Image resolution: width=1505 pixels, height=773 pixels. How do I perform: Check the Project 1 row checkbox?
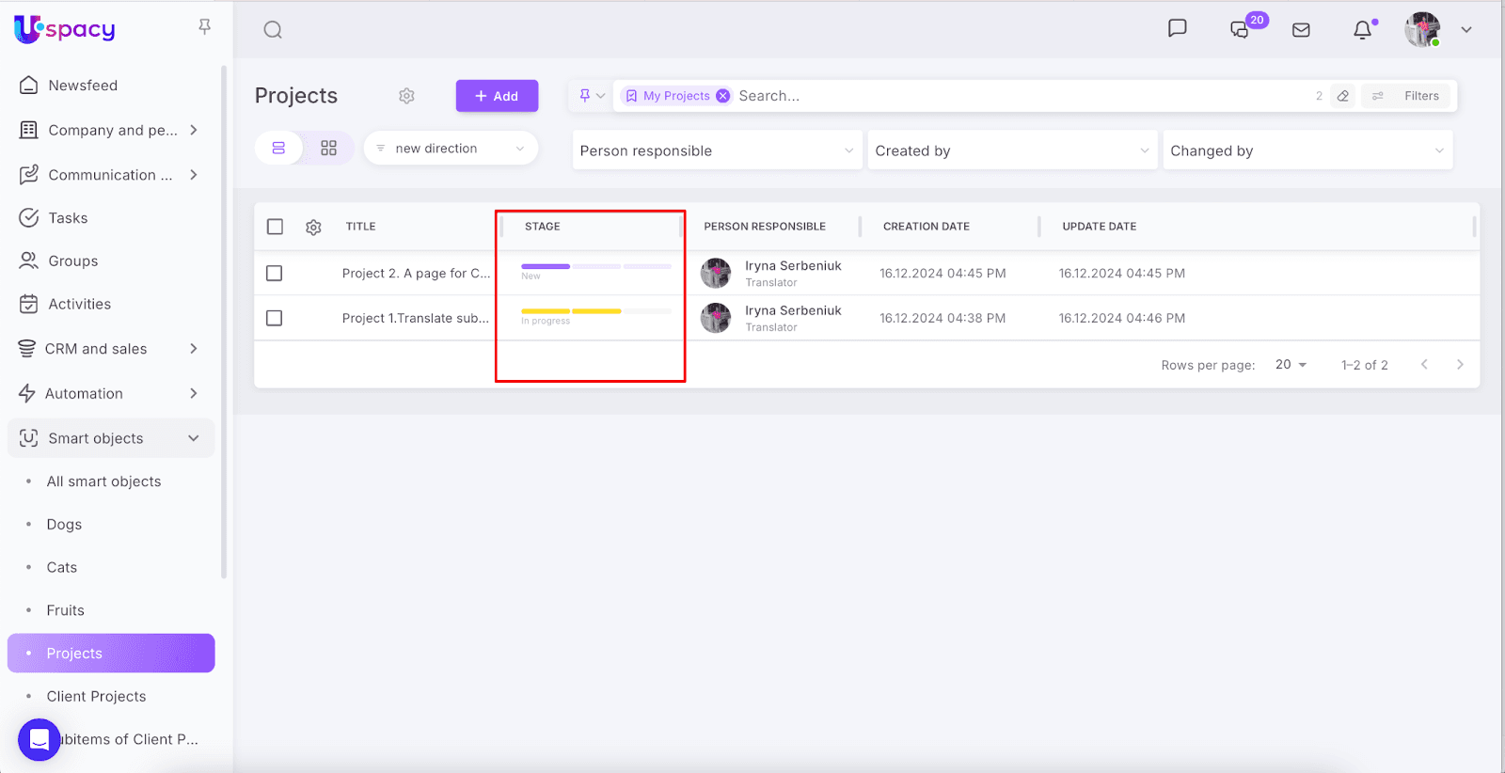pos(275,319)
